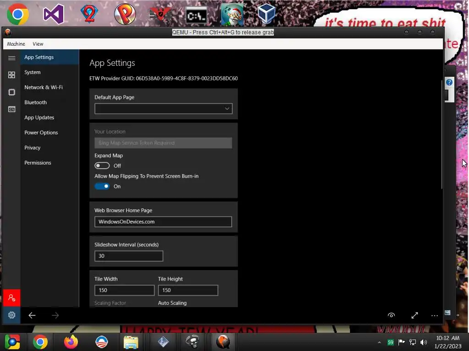This screenshot has height=351, width=469.
Task: Click the blue help question mark icon
Action: tap(449, 82)
